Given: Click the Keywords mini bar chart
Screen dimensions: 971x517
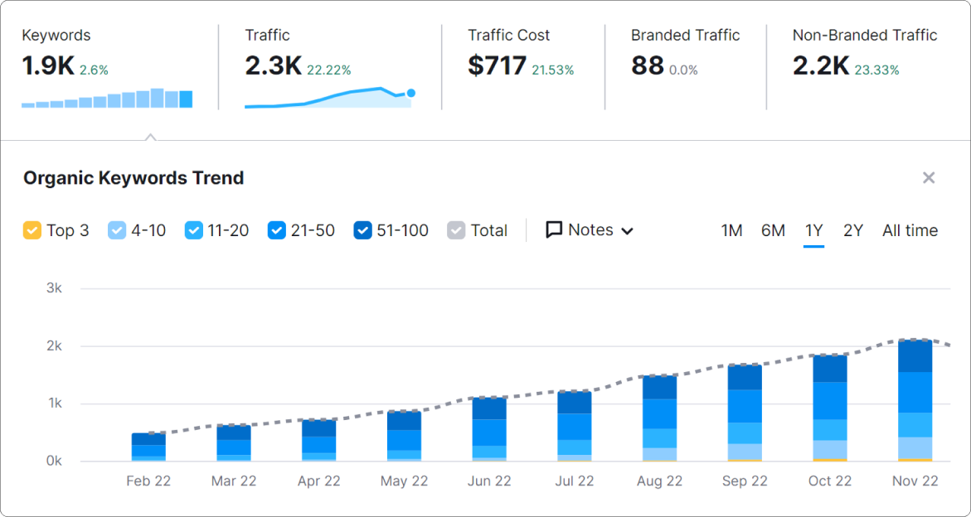Looking at the screenshot, I should tap(107, 99).
